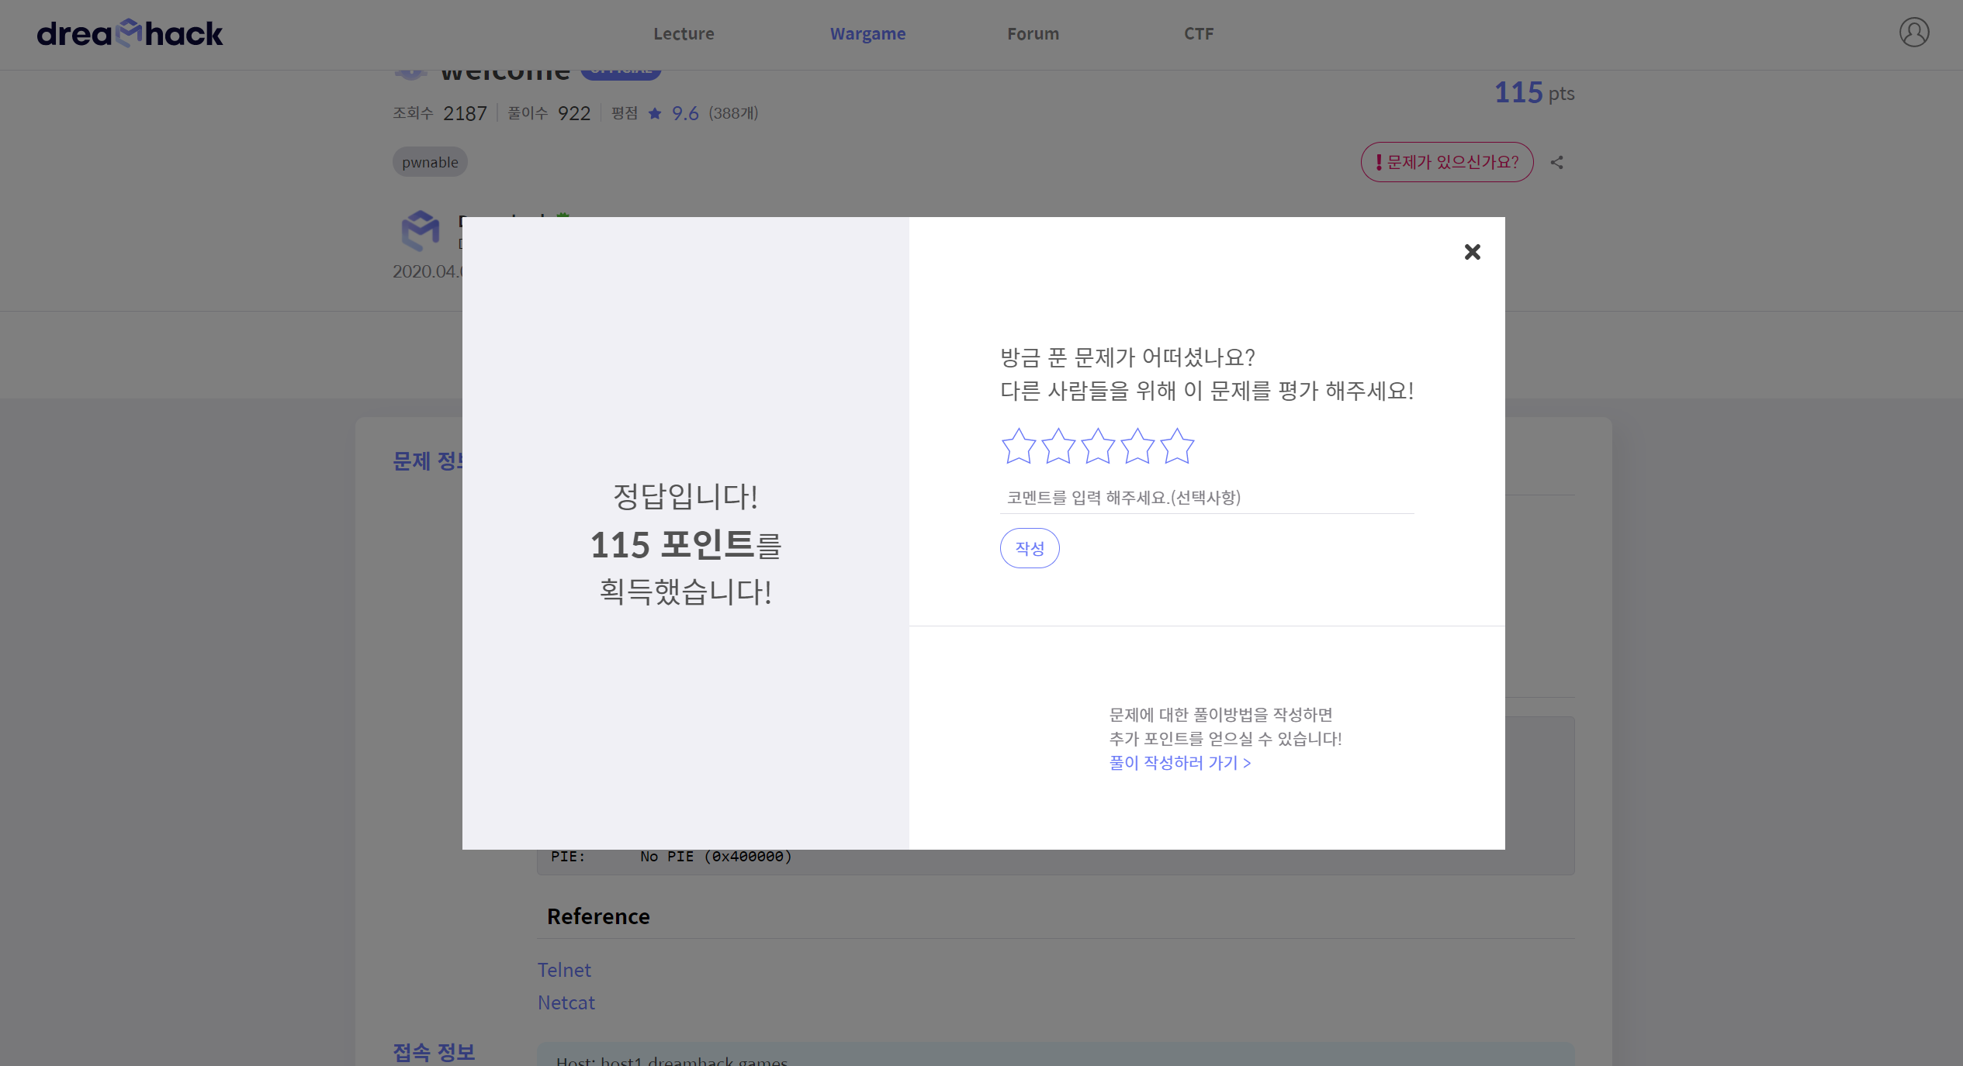Open the 풀이 작성하러 가기 link
The height and width of the screenshot is (1066, 1963).
pyautogui.click(x=1179, y=763)
